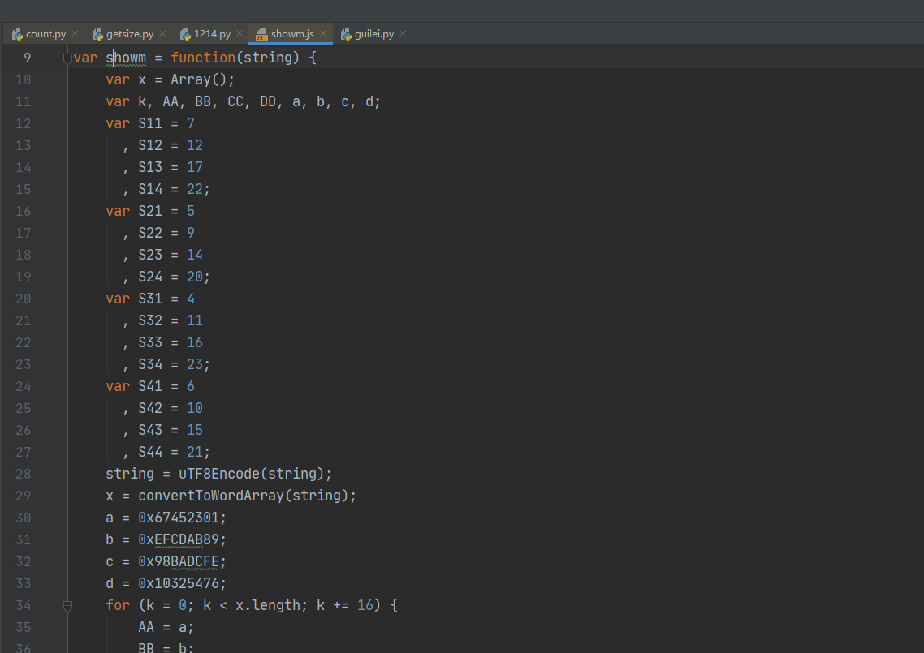This screenshot has width=924, height=653.
Task: Open the guilei.py tab
Action: 374,34
